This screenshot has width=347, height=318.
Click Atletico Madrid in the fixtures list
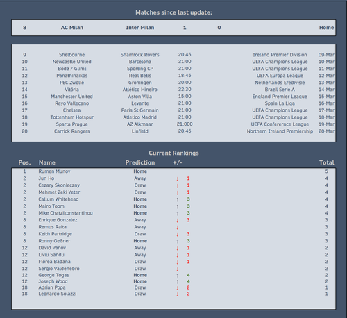pyautogui.click(x=140, y=117)
